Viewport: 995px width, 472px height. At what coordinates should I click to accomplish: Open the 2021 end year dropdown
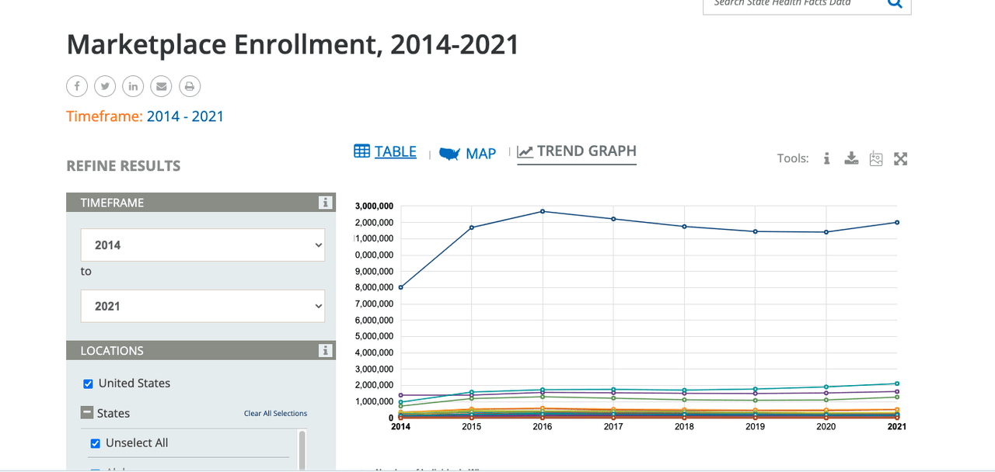pos(203,307)
